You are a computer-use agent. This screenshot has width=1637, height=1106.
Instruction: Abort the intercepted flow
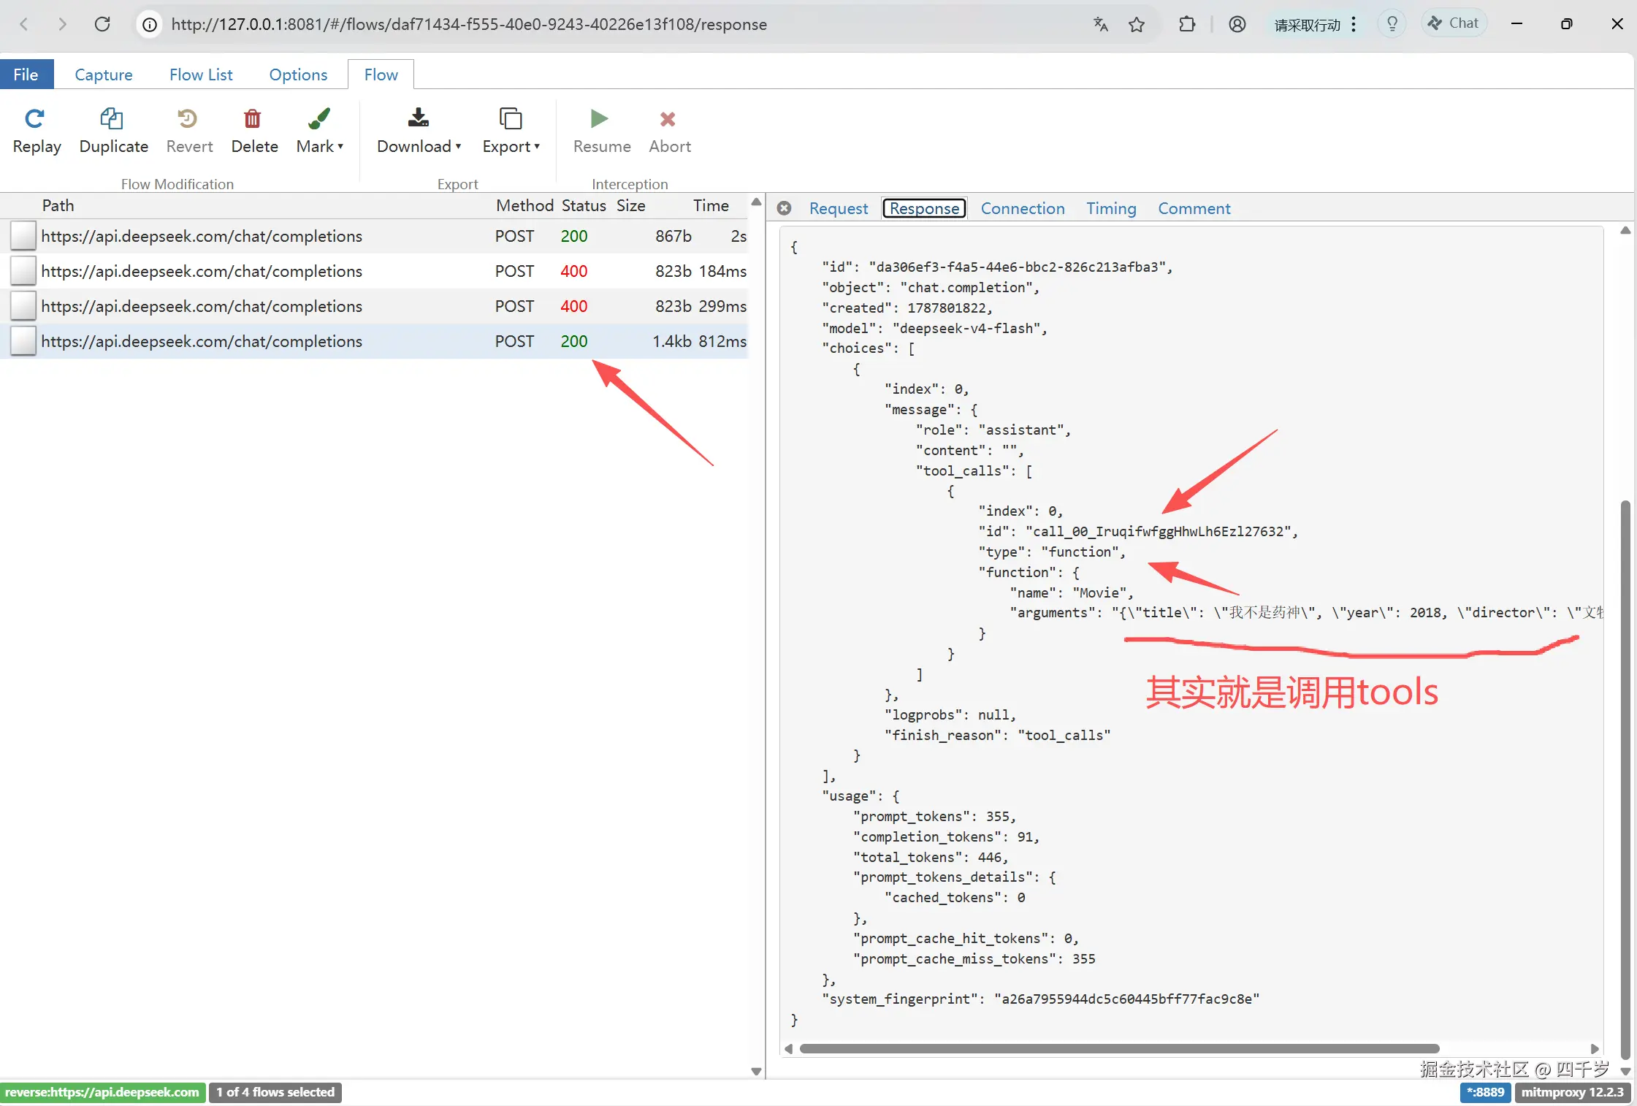[x=669, y=131]
